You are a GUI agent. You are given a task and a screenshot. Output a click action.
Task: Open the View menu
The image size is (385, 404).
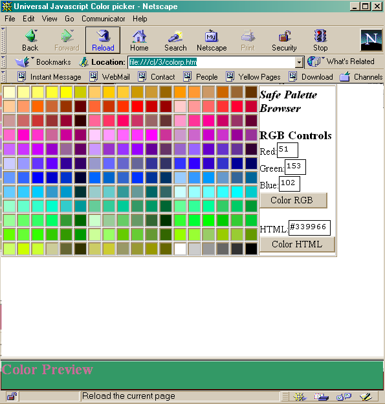pyautogui.click(x=49, y=19)
